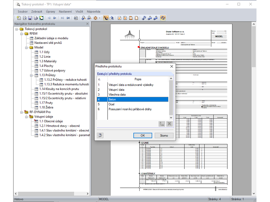Viewport: 270px width, 202px height.
Task: Toggle the selection pointer mode icon
Action: point(112,18)
